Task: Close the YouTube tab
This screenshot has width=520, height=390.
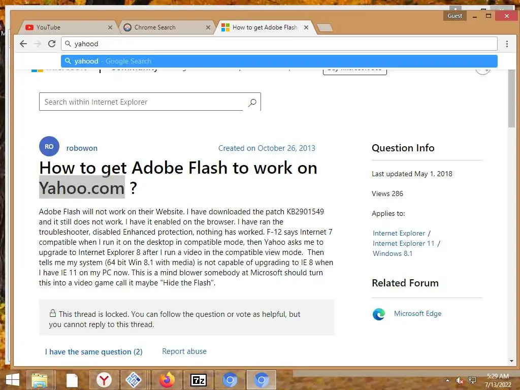Action: [x=110, y=27]
